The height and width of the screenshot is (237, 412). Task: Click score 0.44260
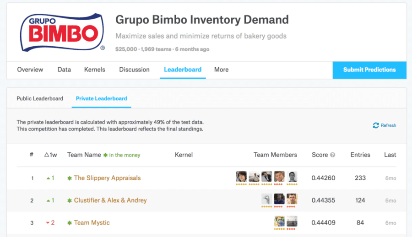tap(323, 178)
